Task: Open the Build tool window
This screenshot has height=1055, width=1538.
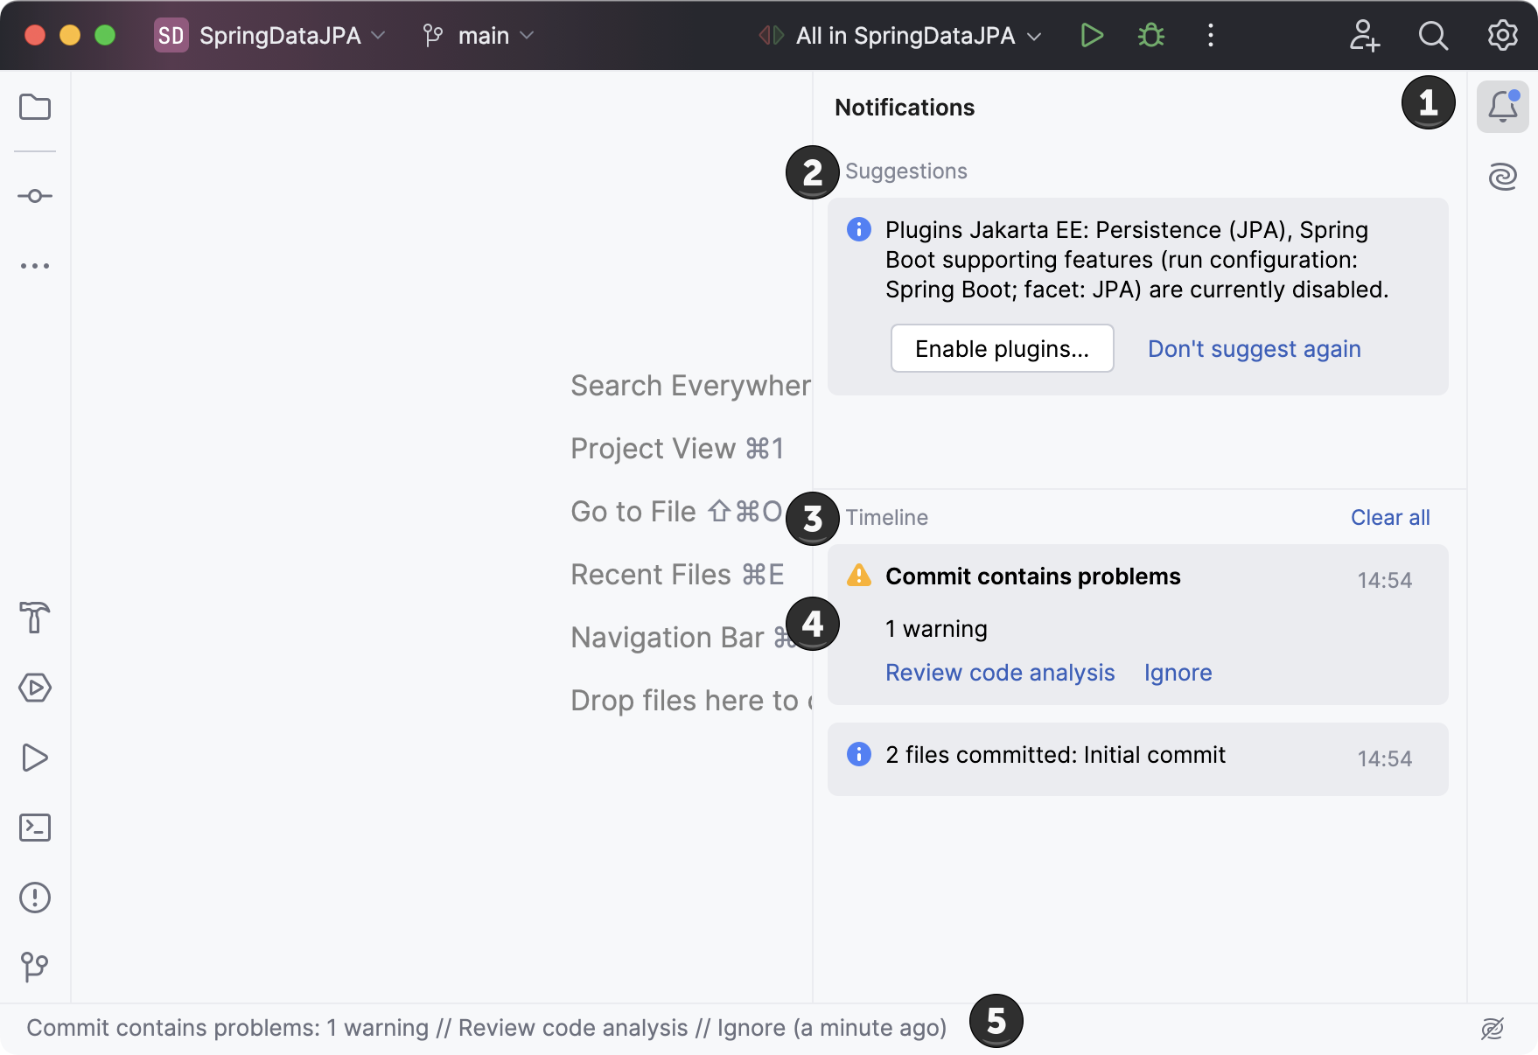Action: 34,618
